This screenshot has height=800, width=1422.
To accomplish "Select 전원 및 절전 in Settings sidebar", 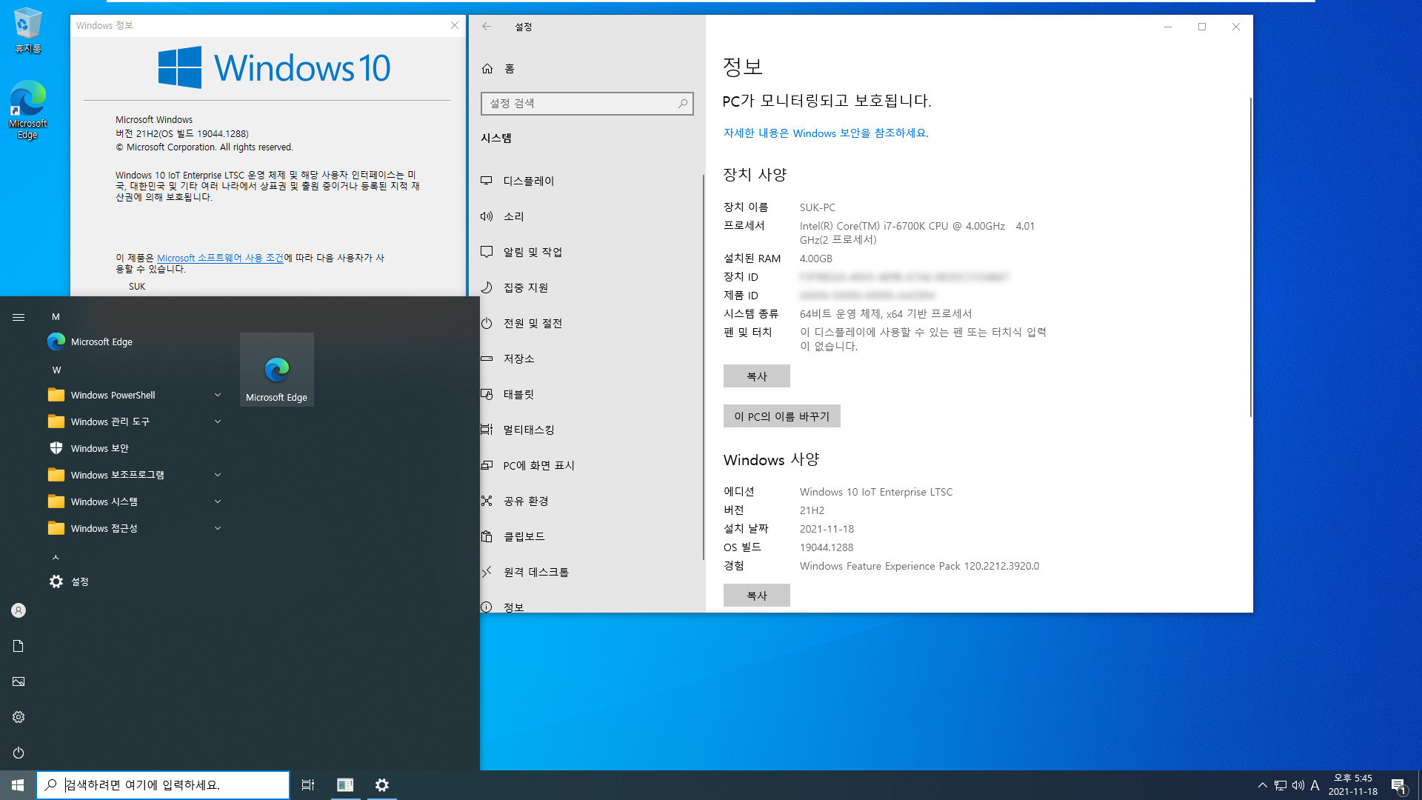I will [533, 322].
